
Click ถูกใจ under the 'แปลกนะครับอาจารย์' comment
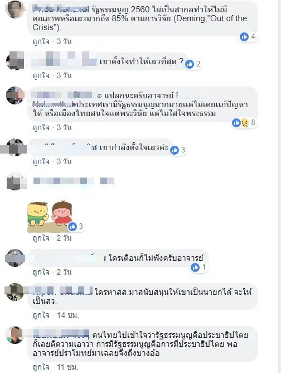click(41, 127)
